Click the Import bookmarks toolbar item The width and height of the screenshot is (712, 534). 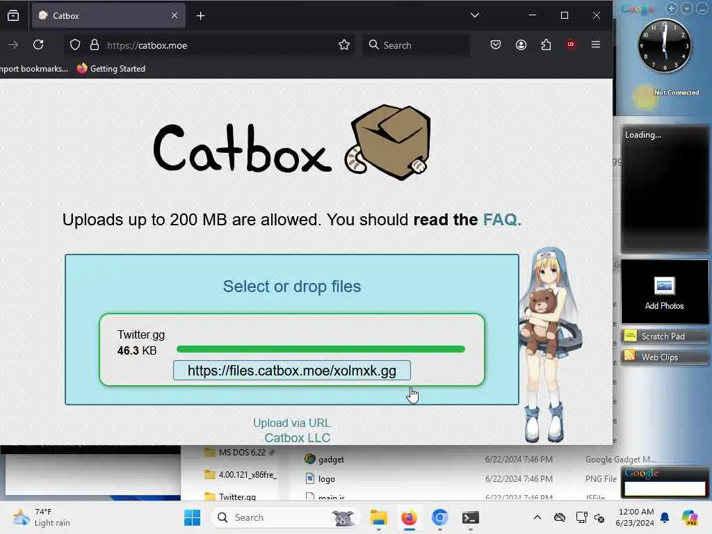[34, 69]
